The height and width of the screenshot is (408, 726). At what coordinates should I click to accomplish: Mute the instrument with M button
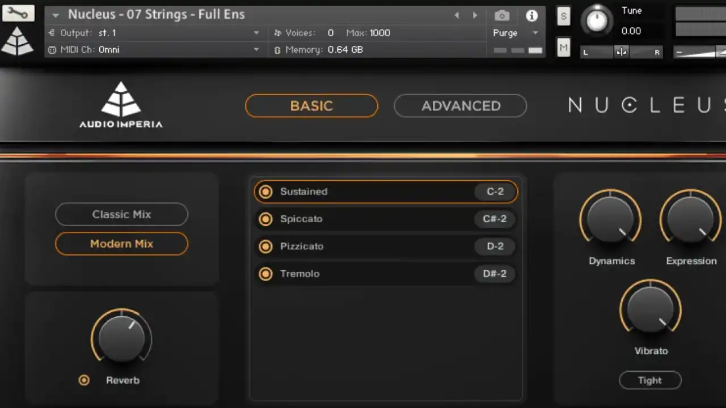coord(563,49)
